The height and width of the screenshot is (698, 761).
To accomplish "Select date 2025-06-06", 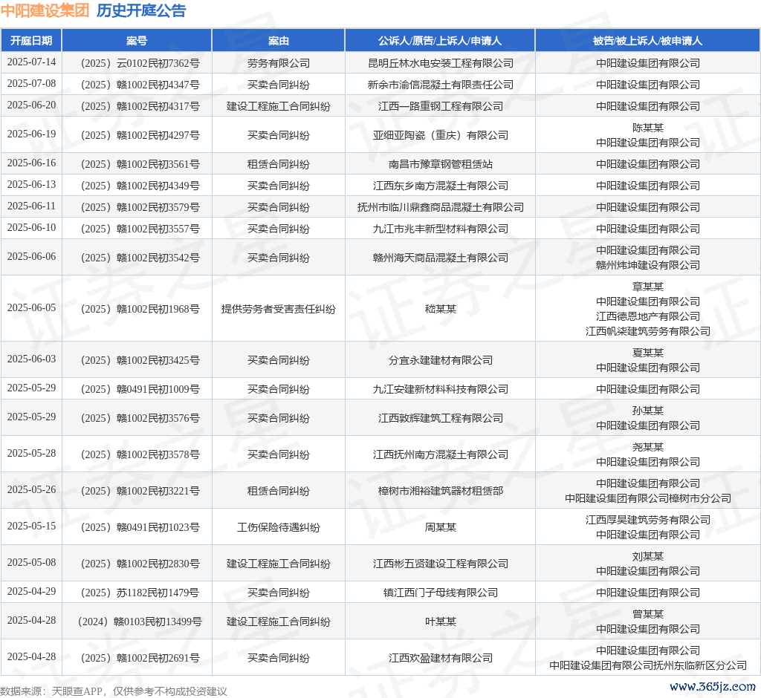I will [x=31, y=257].
